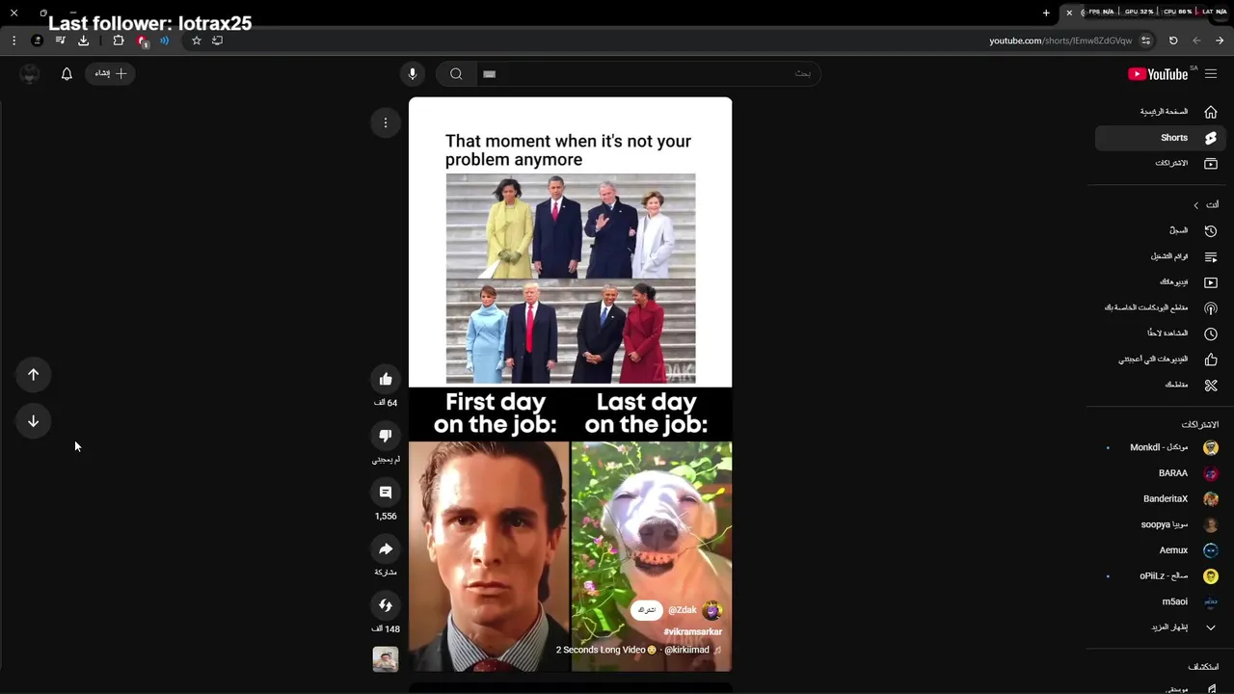Open the Aemux subscription channel
Viewport: 1234px width, 694px height.
[1161, 550]
